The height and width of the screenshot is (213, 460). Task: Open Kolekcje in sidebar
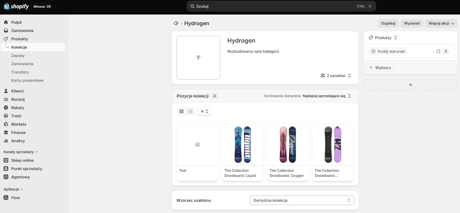coord(33,47)
